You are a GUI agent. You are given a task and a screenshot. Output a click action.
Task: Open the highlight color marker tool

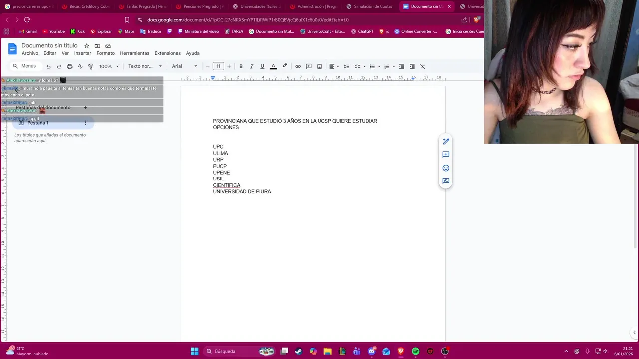(x=285, y=66)
